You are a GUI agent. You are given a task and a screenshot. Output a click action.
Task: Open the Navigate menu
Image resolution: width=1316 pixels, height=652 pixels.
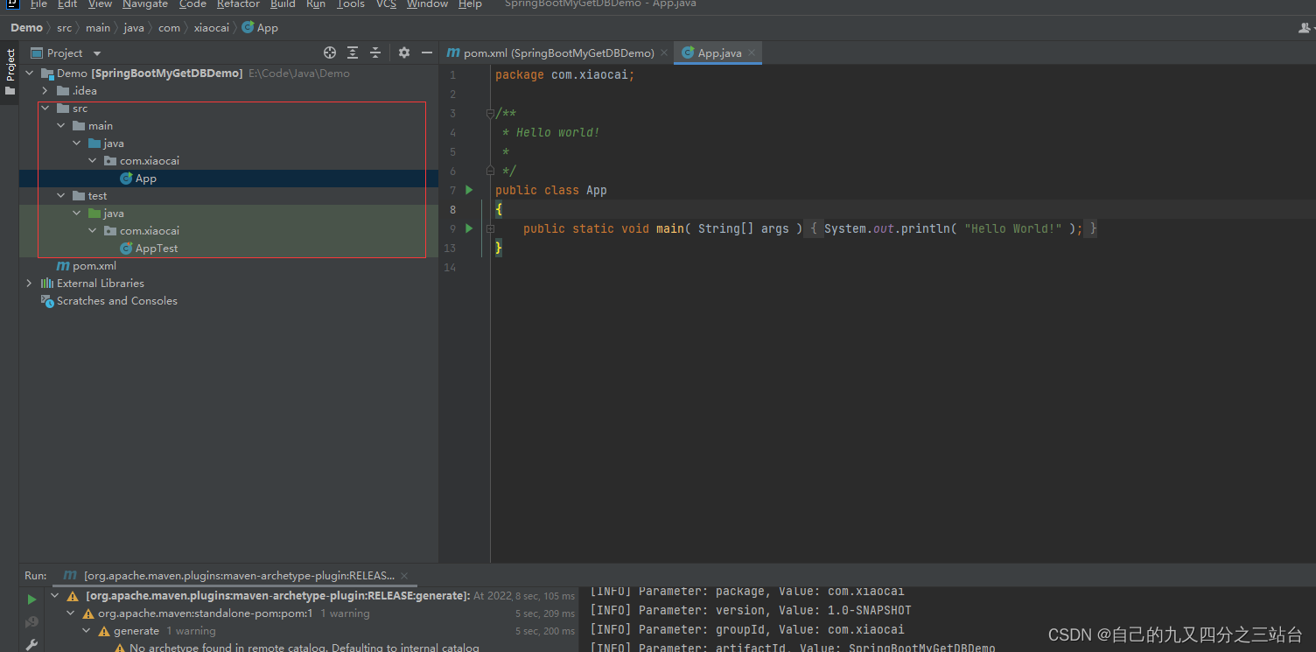pos(145,4)
